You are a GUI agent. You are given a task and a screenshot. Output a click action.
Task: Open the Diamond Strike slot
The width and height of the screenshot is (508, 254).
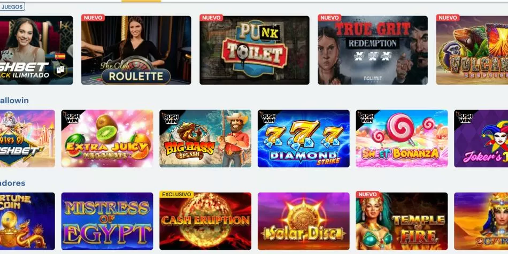point(304,138)
